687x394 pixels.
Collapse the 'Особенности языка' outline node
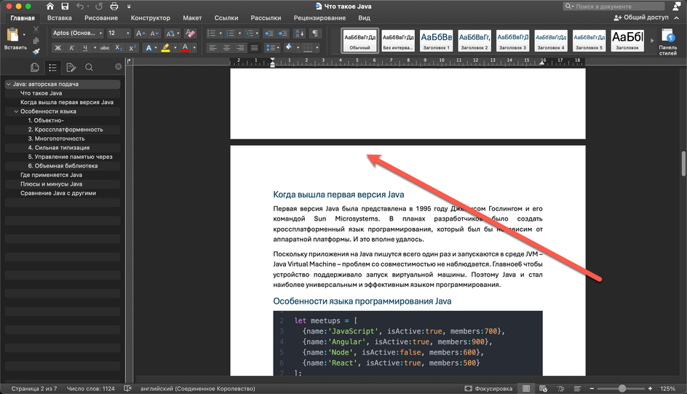point(16,111)
